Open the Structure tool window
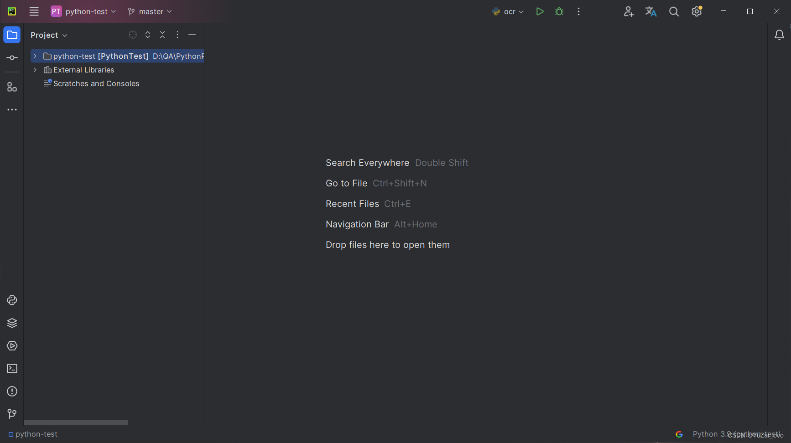 click(12, 87)
